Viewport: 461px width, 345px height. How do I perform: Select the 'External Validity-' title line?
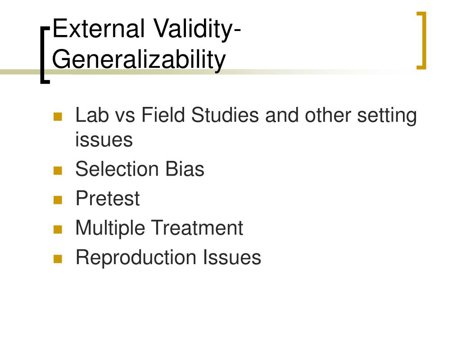[146, 29]
